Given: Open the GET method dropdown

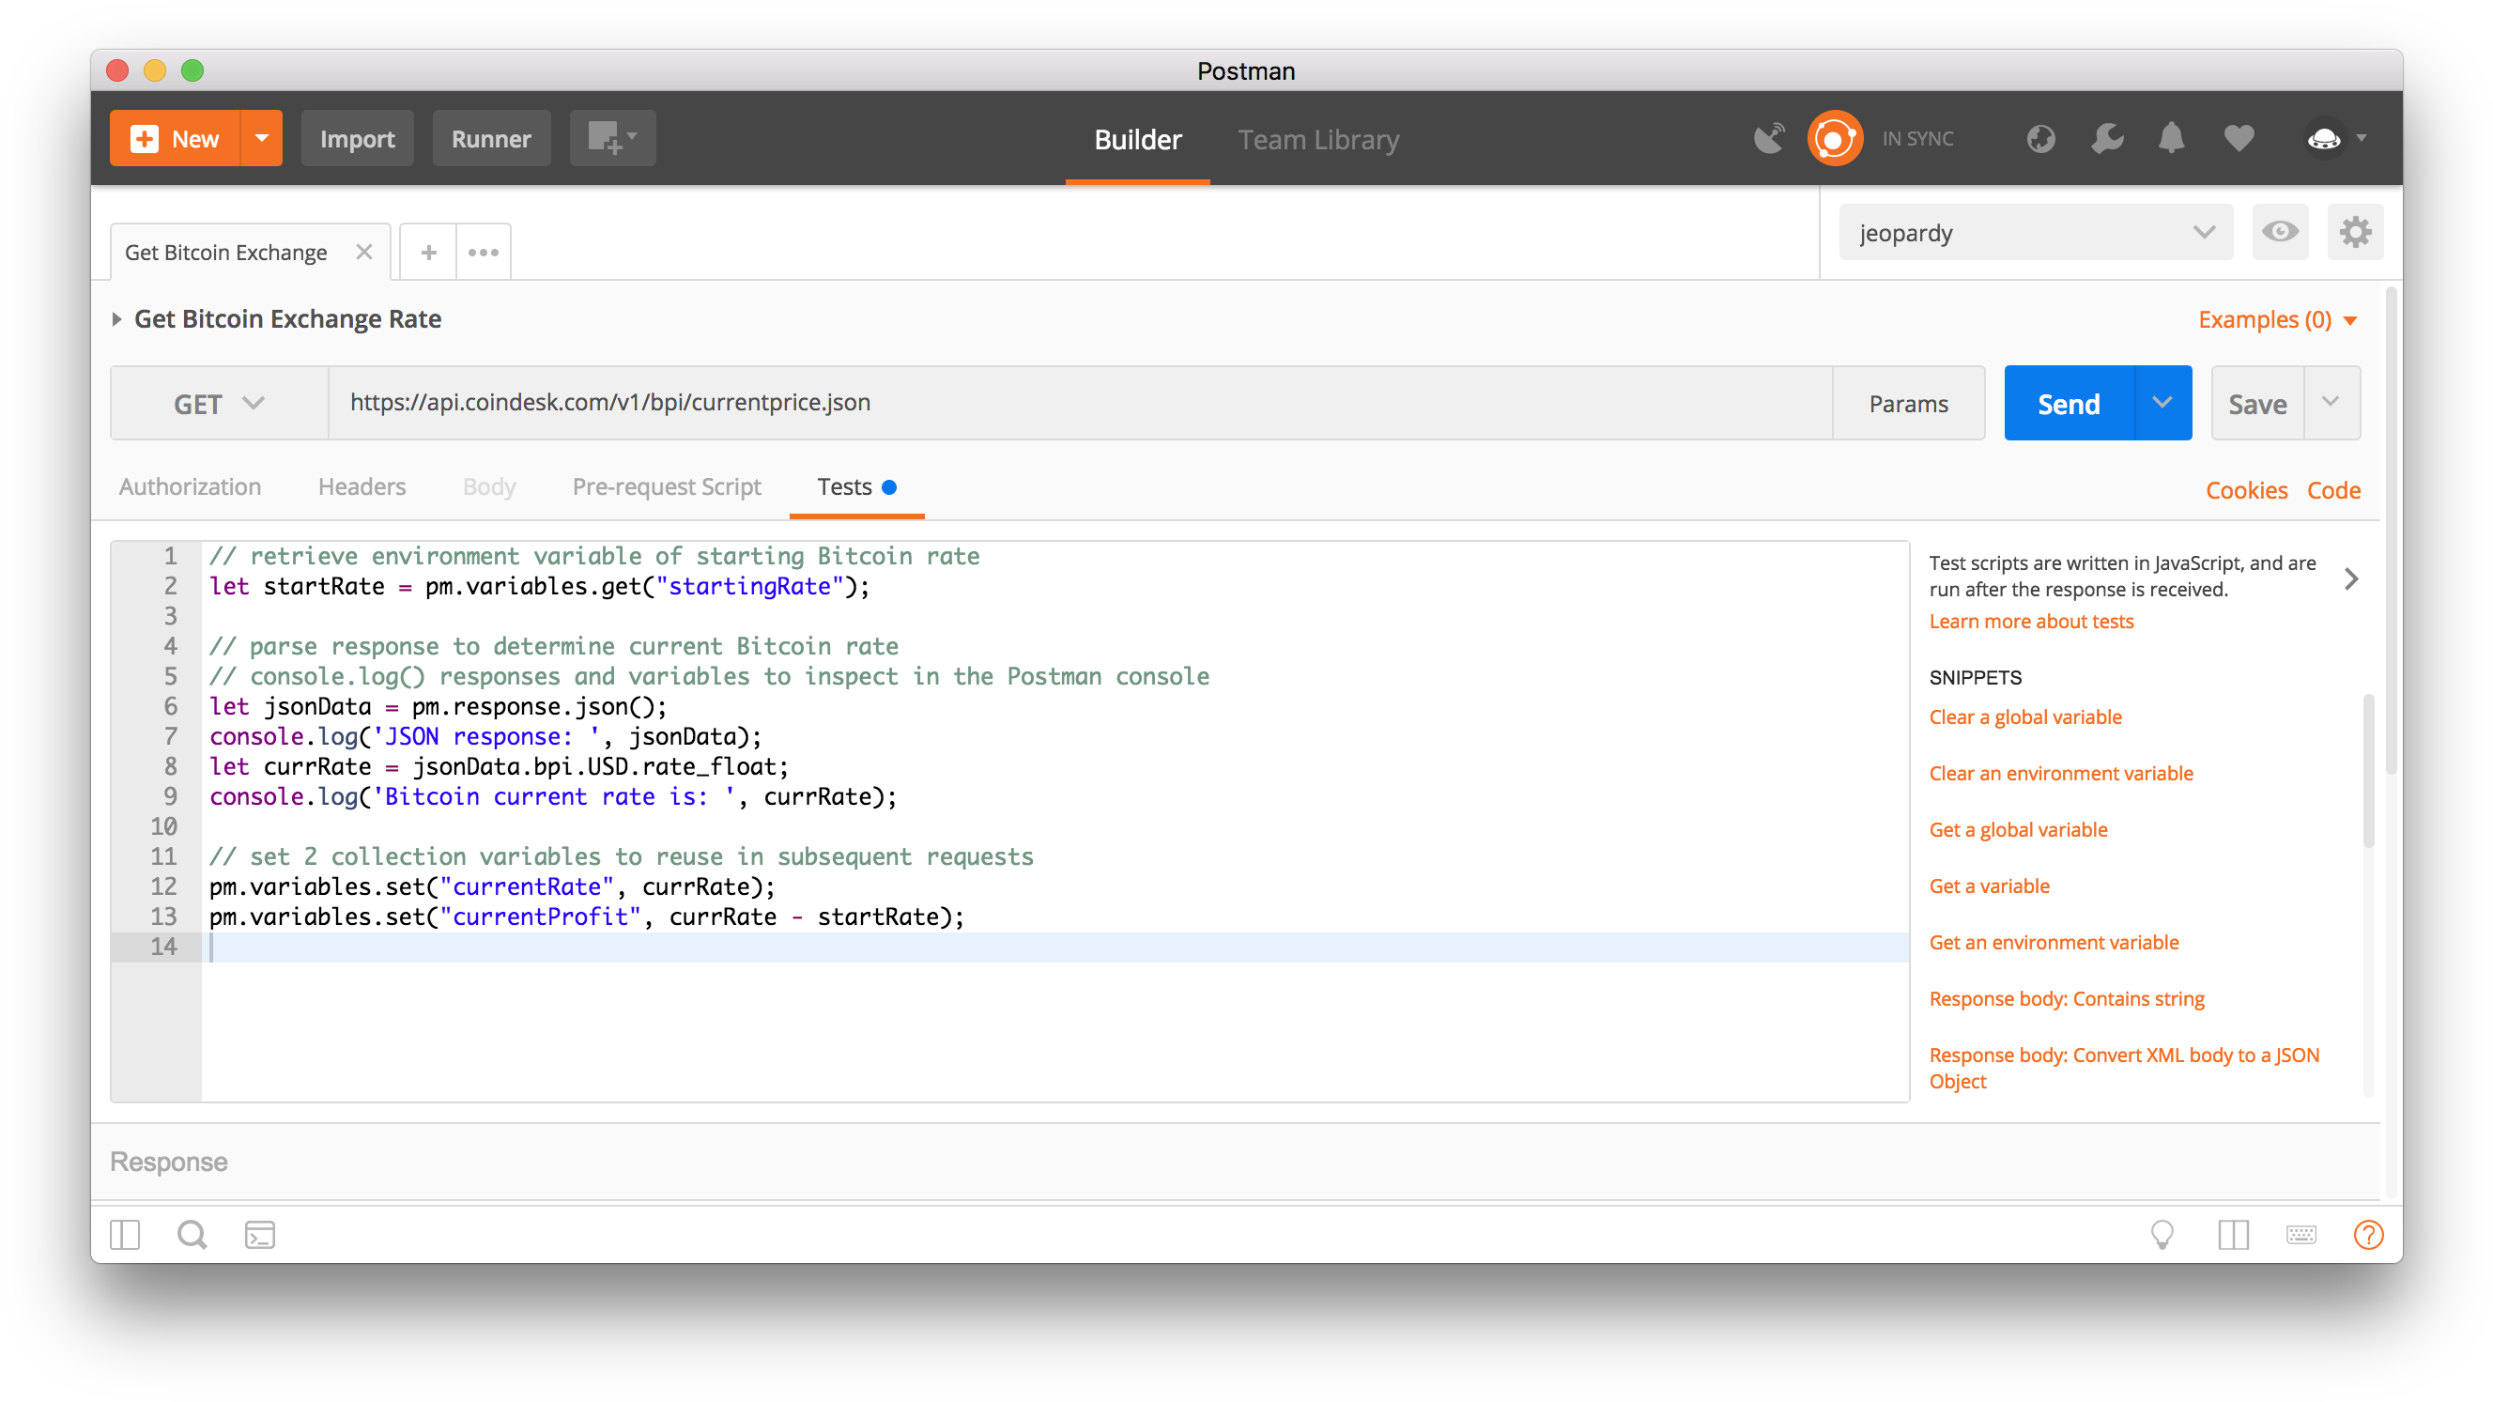Looking at the screenshot, I should click(x=220, y=403).
